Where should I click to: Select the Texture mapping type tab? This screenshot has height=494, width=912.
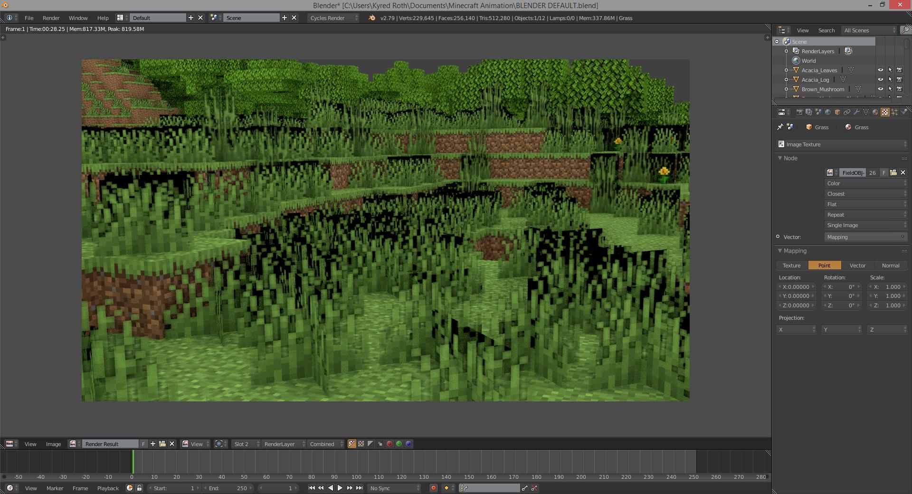[792, 266]
